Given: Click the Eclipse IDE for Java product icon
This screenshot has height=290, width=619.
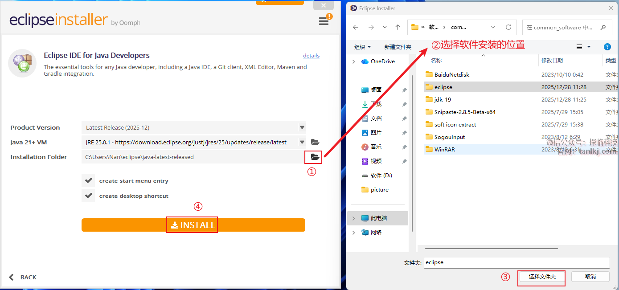Looking at the screenshot, I should click(x=22, y=63).
